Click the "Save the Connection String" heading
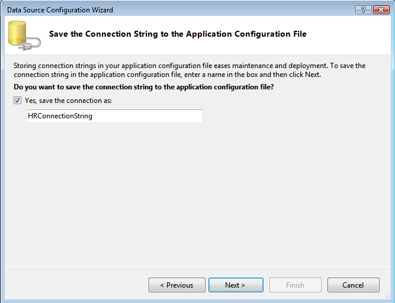Image resolution: width=395 pixels, height=303 pixels. [178, 34]
